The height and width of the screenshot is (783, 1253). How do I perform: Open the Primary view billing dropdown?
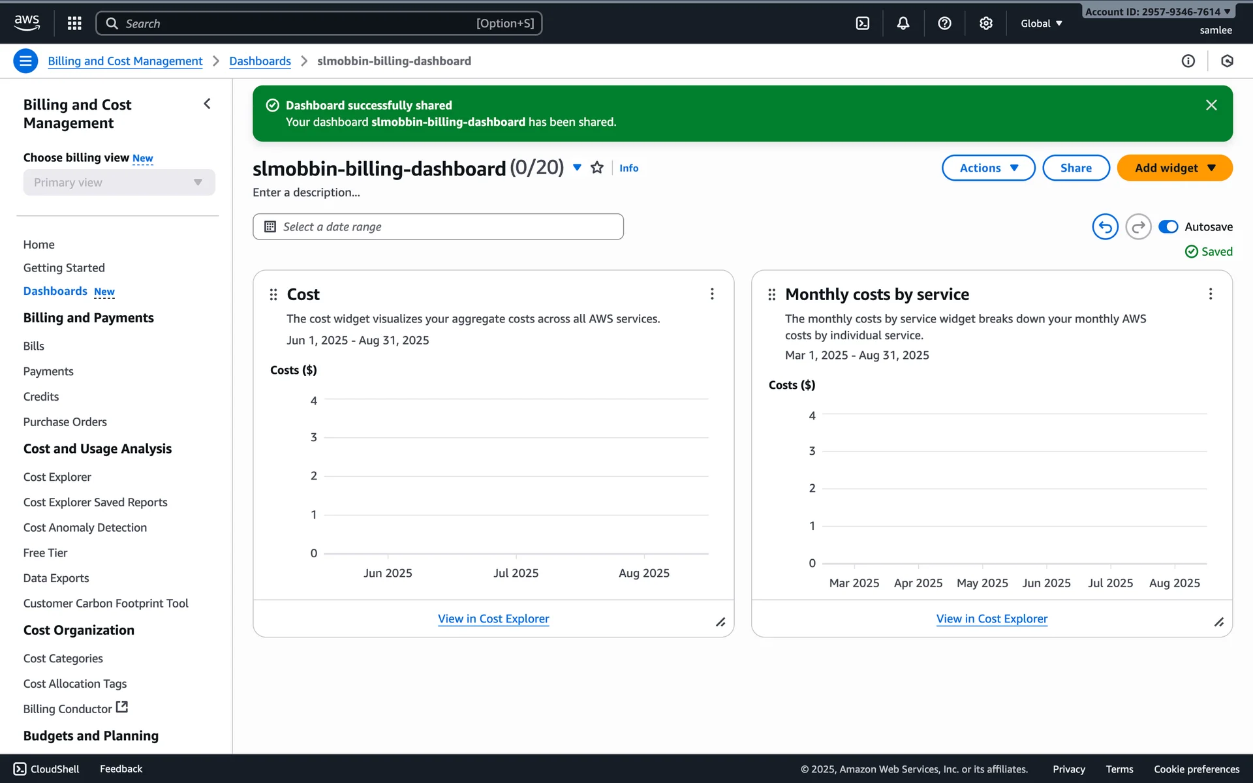click(119, 183)
